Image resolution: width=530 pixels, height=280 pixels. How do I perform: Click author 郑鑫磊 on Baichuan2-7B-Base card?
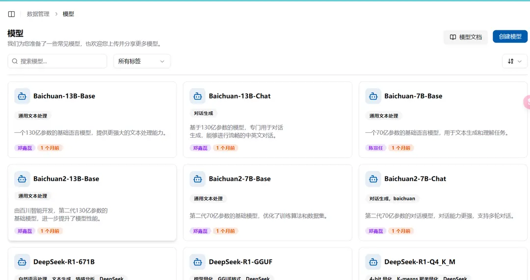click(x=200, y=231)
